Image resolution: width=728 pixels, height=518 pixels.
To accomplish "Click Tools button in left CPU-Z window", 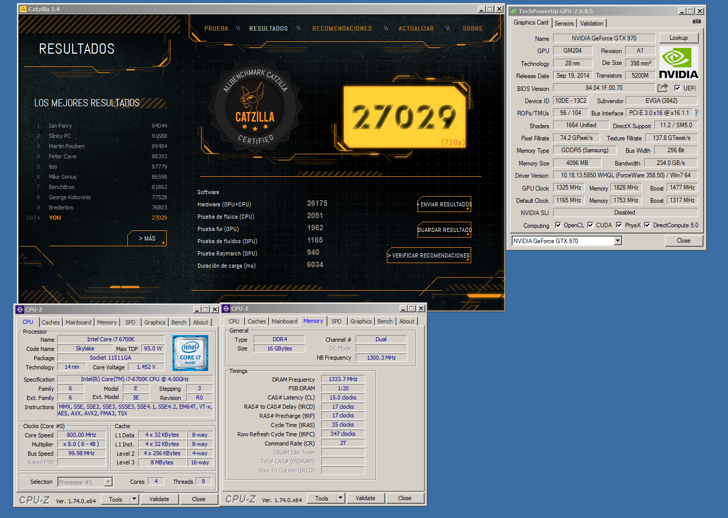I will coord(116,499).
